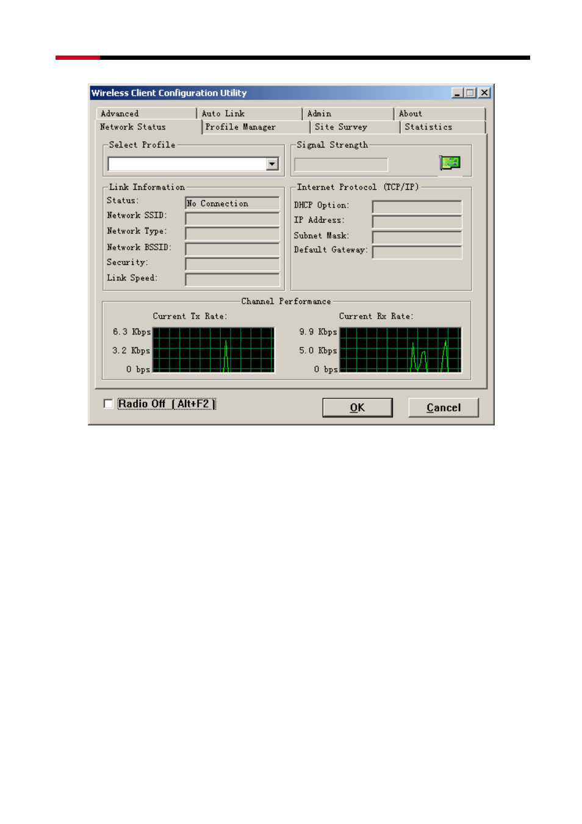Click the 9.9 Kbps Rx scale label

318,332
